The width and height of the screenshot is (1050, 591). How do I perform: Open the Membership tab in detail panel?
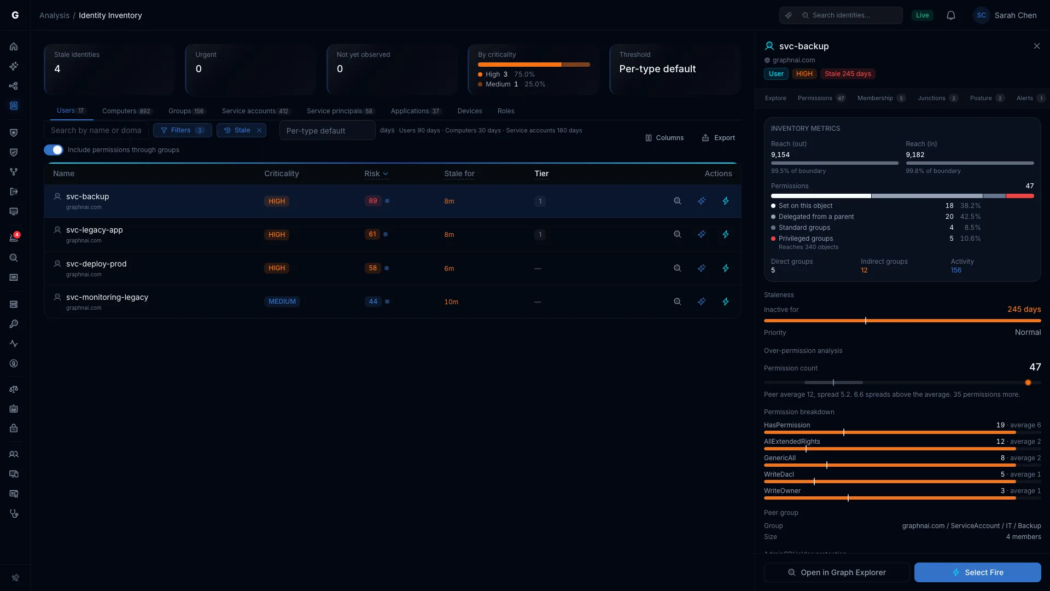point(881,98)
